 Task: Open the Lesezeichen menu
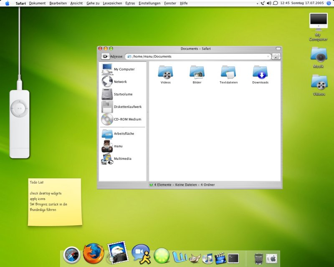coord(112,3)
